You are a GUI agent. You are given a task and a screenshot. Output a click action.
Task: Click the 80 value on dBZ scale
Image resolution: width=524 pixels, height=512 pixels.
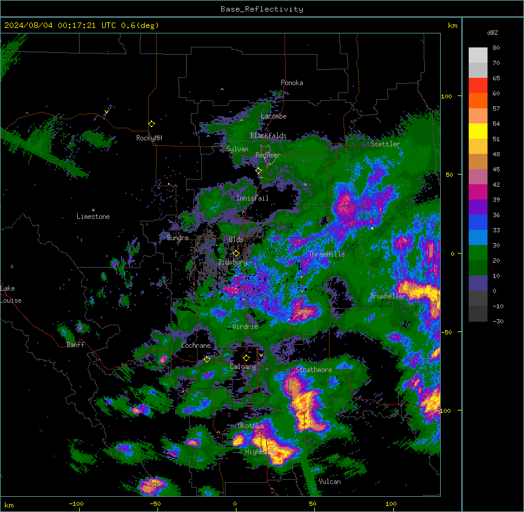point(496,48)
